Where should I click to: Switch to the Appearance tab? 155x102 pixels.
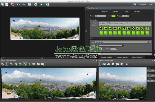tap(105, 11)
